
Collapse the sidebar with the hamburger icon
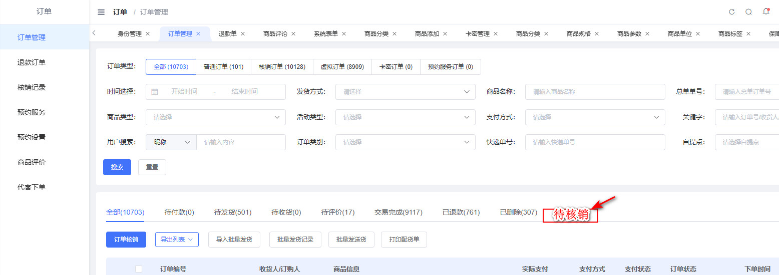pos(101,12)
